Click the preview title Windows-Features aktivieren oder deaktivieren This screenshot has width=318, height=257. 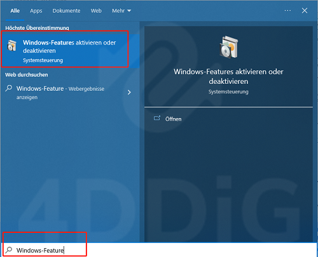coord(228,76)
